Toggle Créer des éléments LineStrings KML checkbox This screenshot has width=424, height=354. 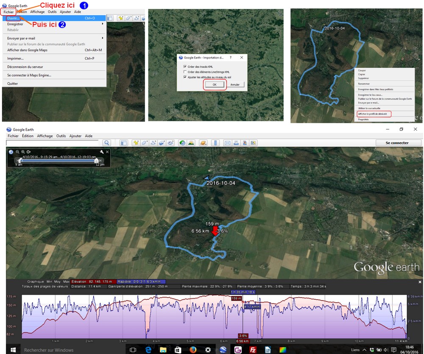point(185,72)
